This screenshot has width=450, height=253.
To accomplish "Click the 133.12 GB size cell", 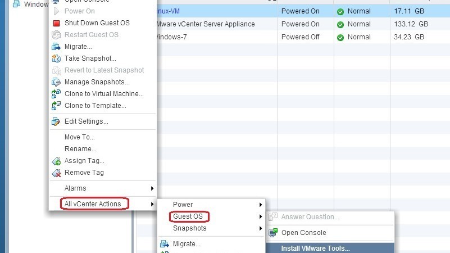I will (x=411, y=24).
